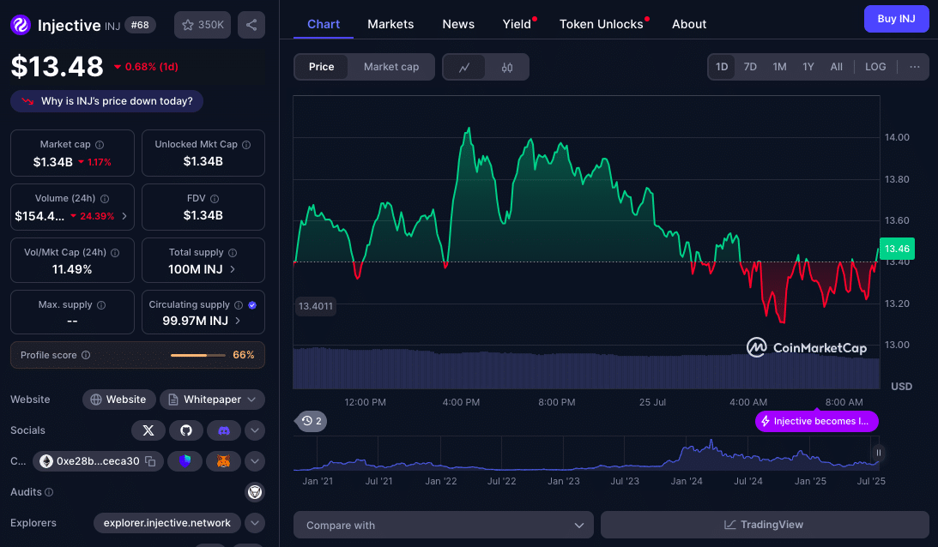Open the TradingView chart button

pos(765,525)
